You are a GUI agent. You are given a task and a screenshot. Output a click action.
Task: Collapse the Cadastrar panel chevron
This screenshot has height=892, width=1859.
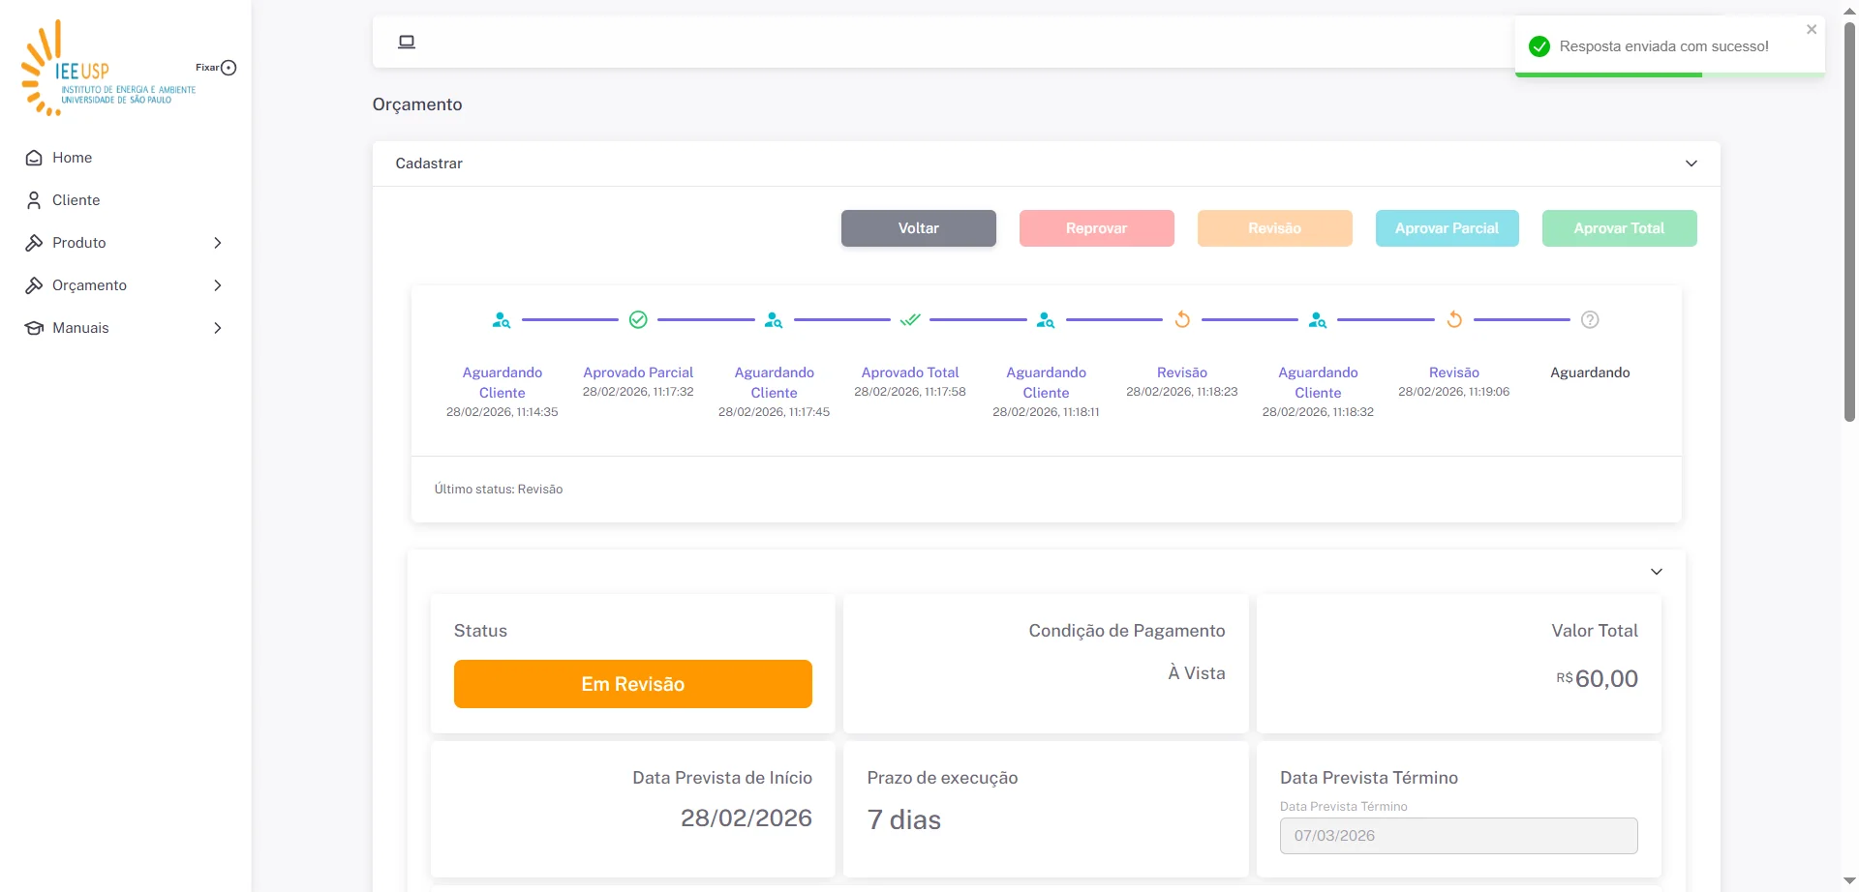click(x=1691, y=164)
